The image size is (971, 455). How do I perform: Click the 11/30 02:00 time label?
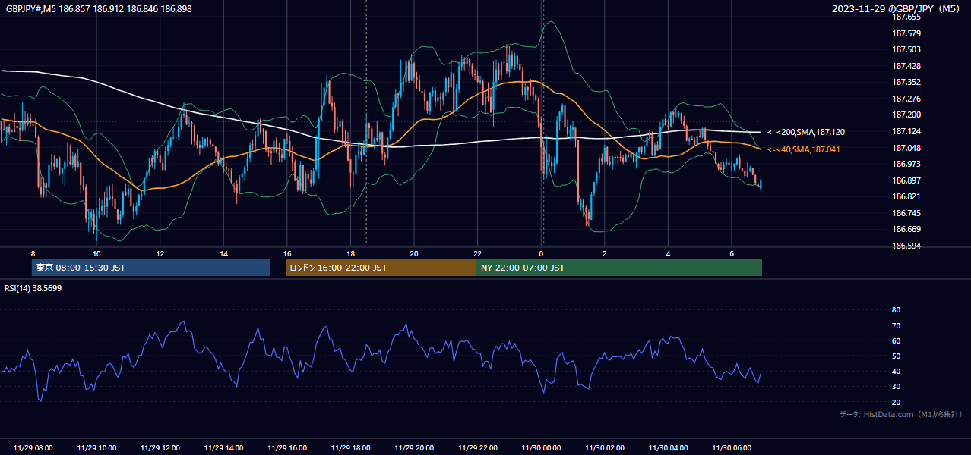click(x=605, y=448)
